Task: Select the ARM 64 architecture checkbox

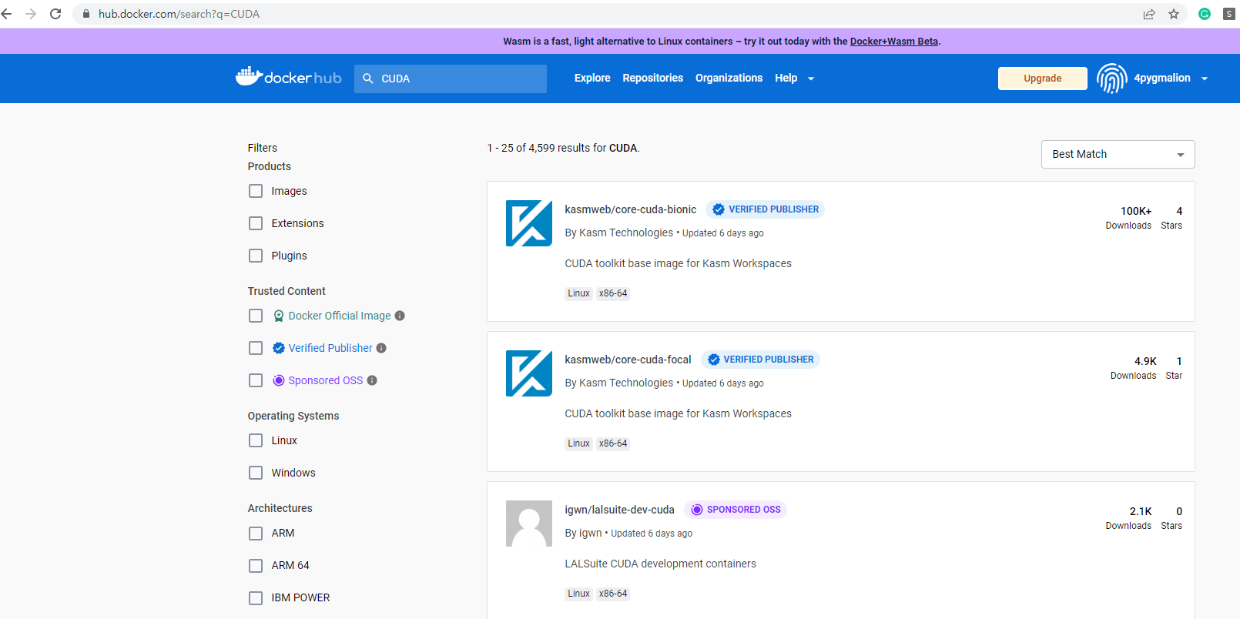Action: tap(256, 565)
